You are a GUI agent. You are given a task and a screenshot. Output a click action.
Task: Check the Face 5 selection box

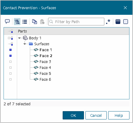(10, 74)
